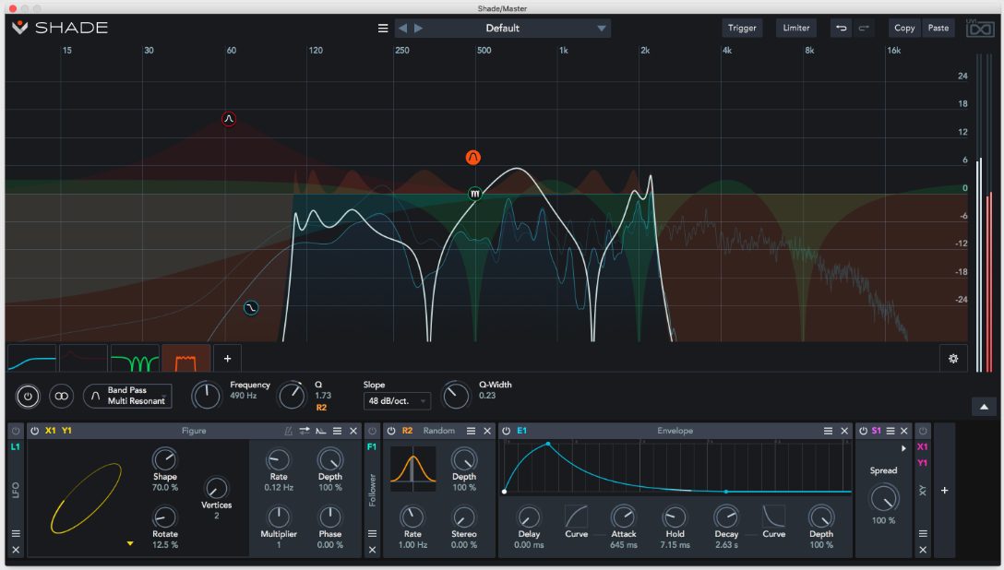Open the gear settings icon
This screenshot has width=1004, height=570.
click(x=952, y=358)
